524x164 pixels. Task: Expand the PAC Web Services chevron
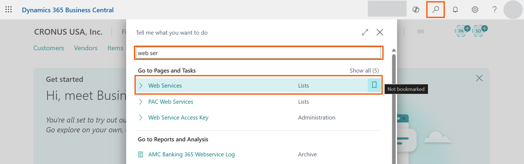tap(141, 102)
